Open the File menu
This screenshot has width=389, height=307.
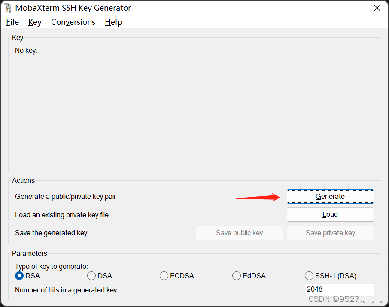(12, 22)
